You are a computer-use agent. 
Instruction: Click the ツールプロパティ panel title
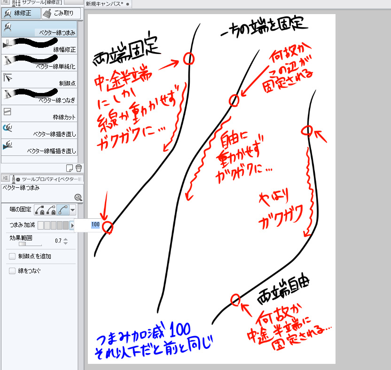tap(52, 179)
